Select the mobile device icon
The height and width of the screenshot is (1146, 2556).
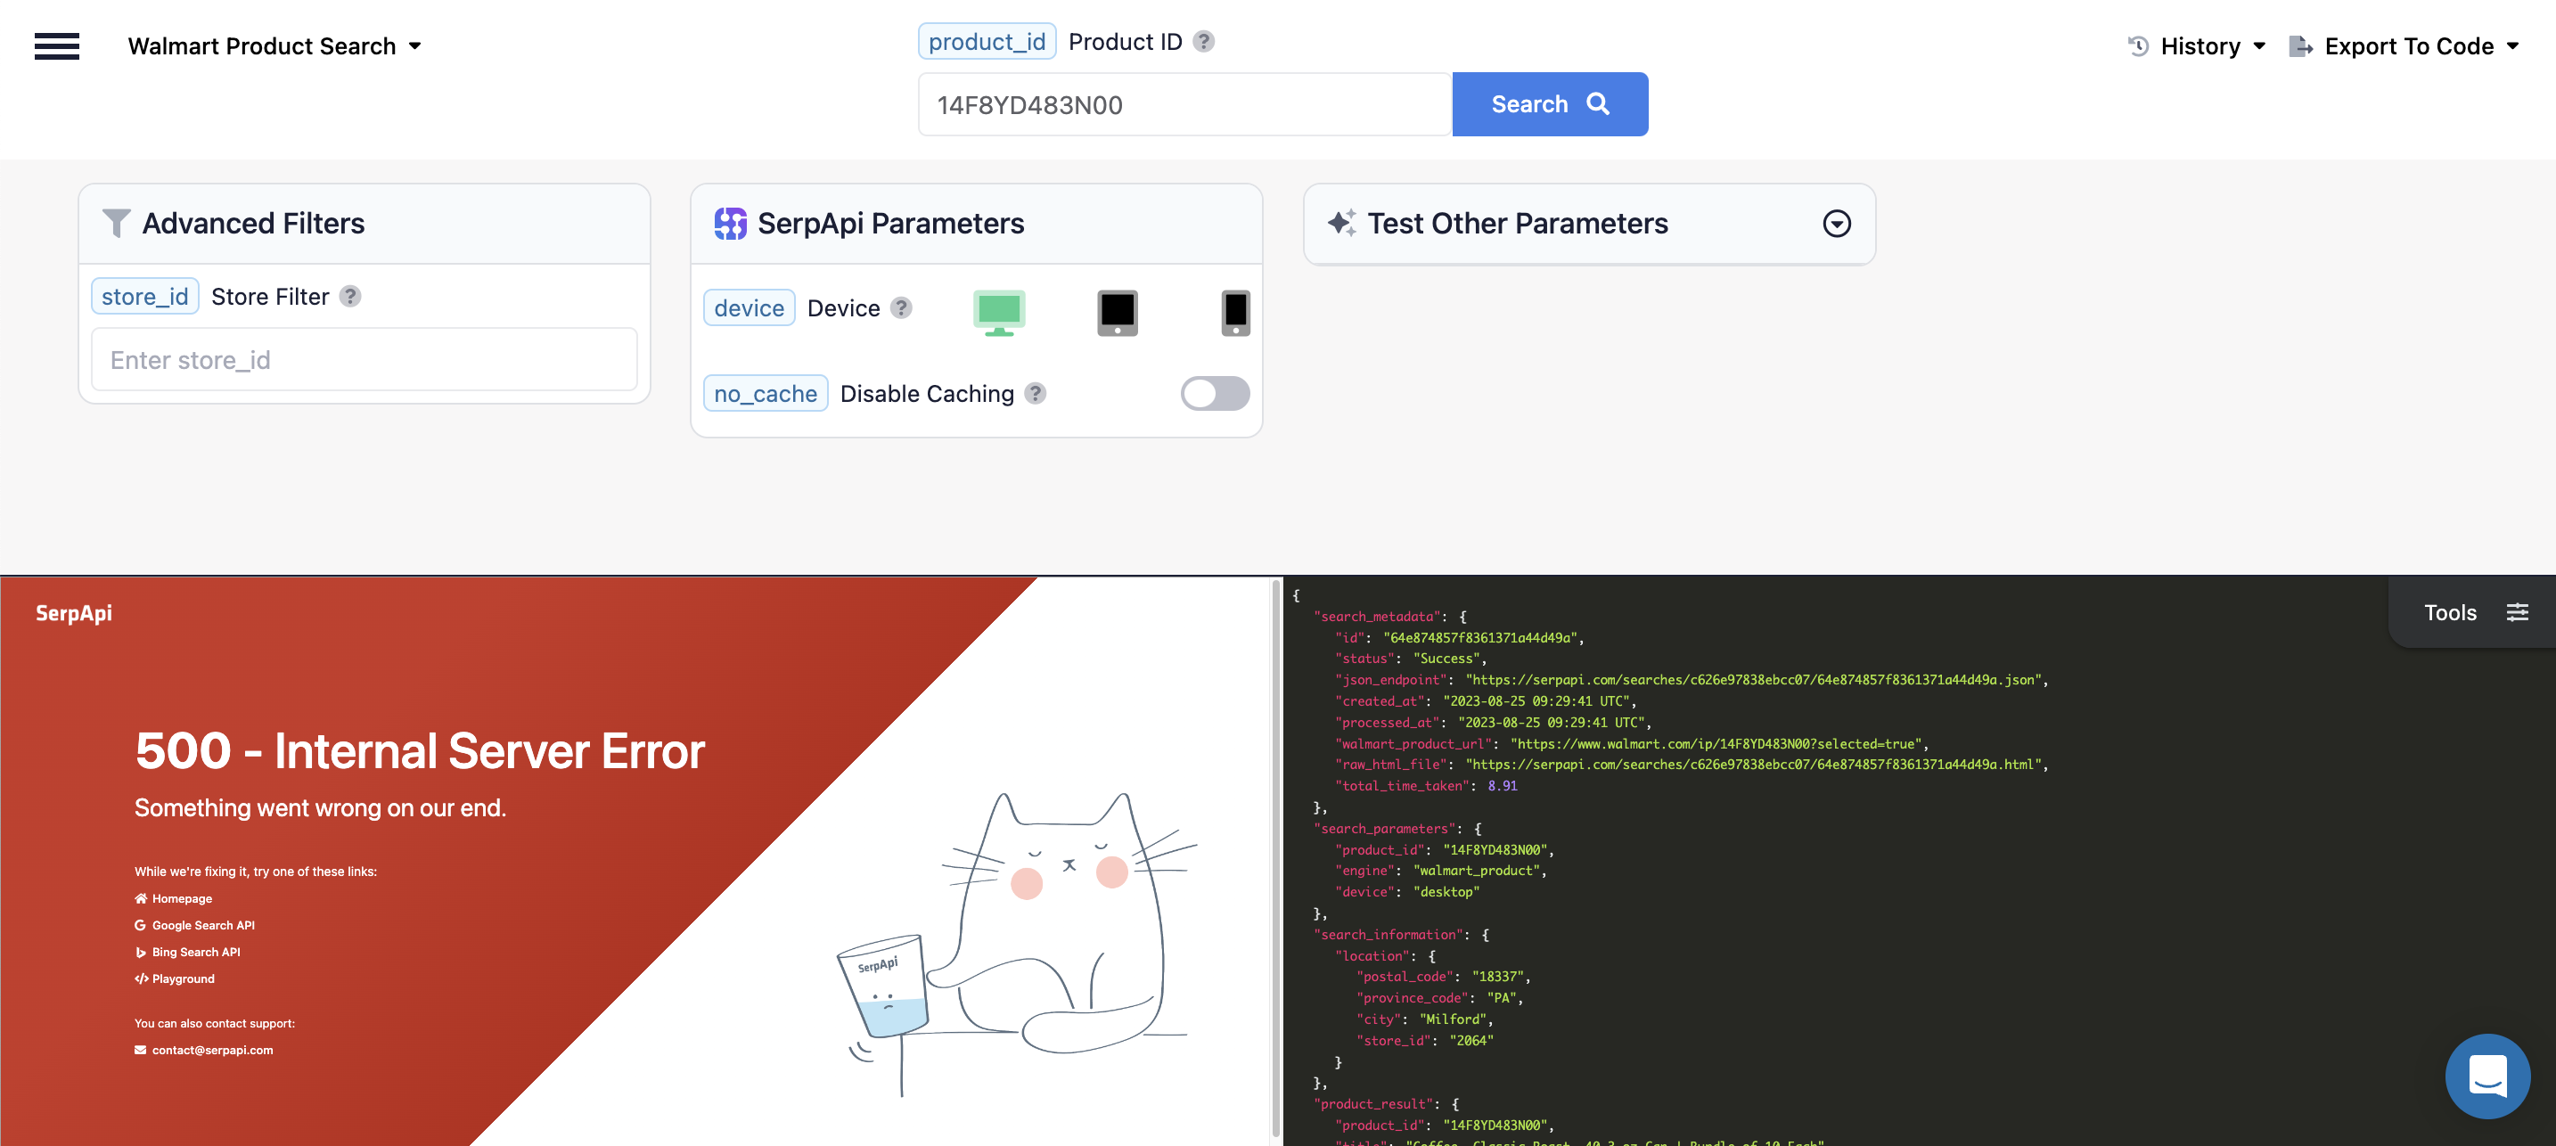pos(1235,312)
